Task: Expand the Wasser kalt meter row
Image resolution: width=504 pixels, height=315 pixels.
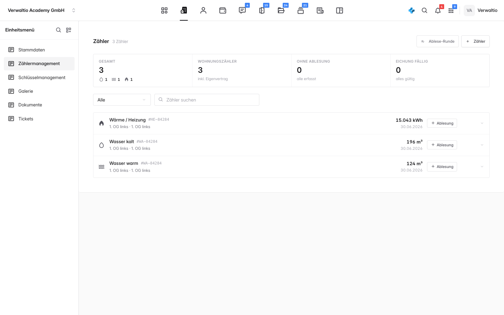Action: point(482,145)
